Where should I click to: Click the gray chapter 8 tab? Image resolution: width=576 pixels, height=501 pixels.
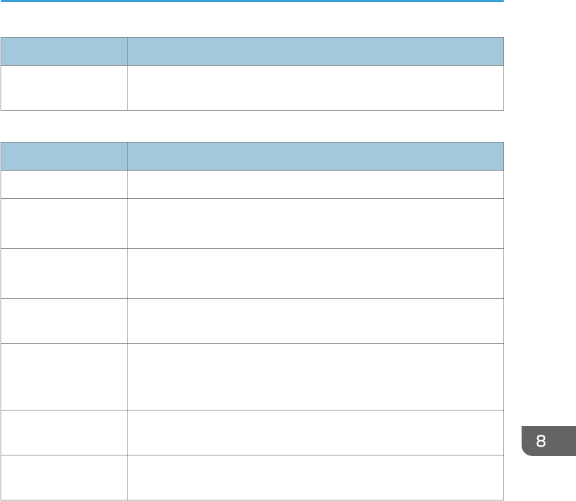[549, 441]
